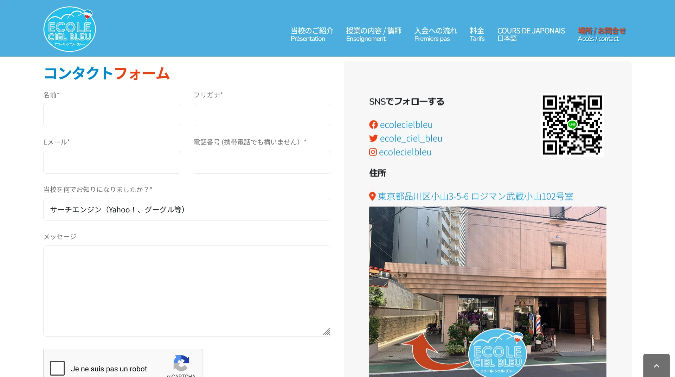Open the Facebook icon next to ecolecielbleu
Image resolution: width=675 pixels, height=377 pixels.
[x=373, y=125]
